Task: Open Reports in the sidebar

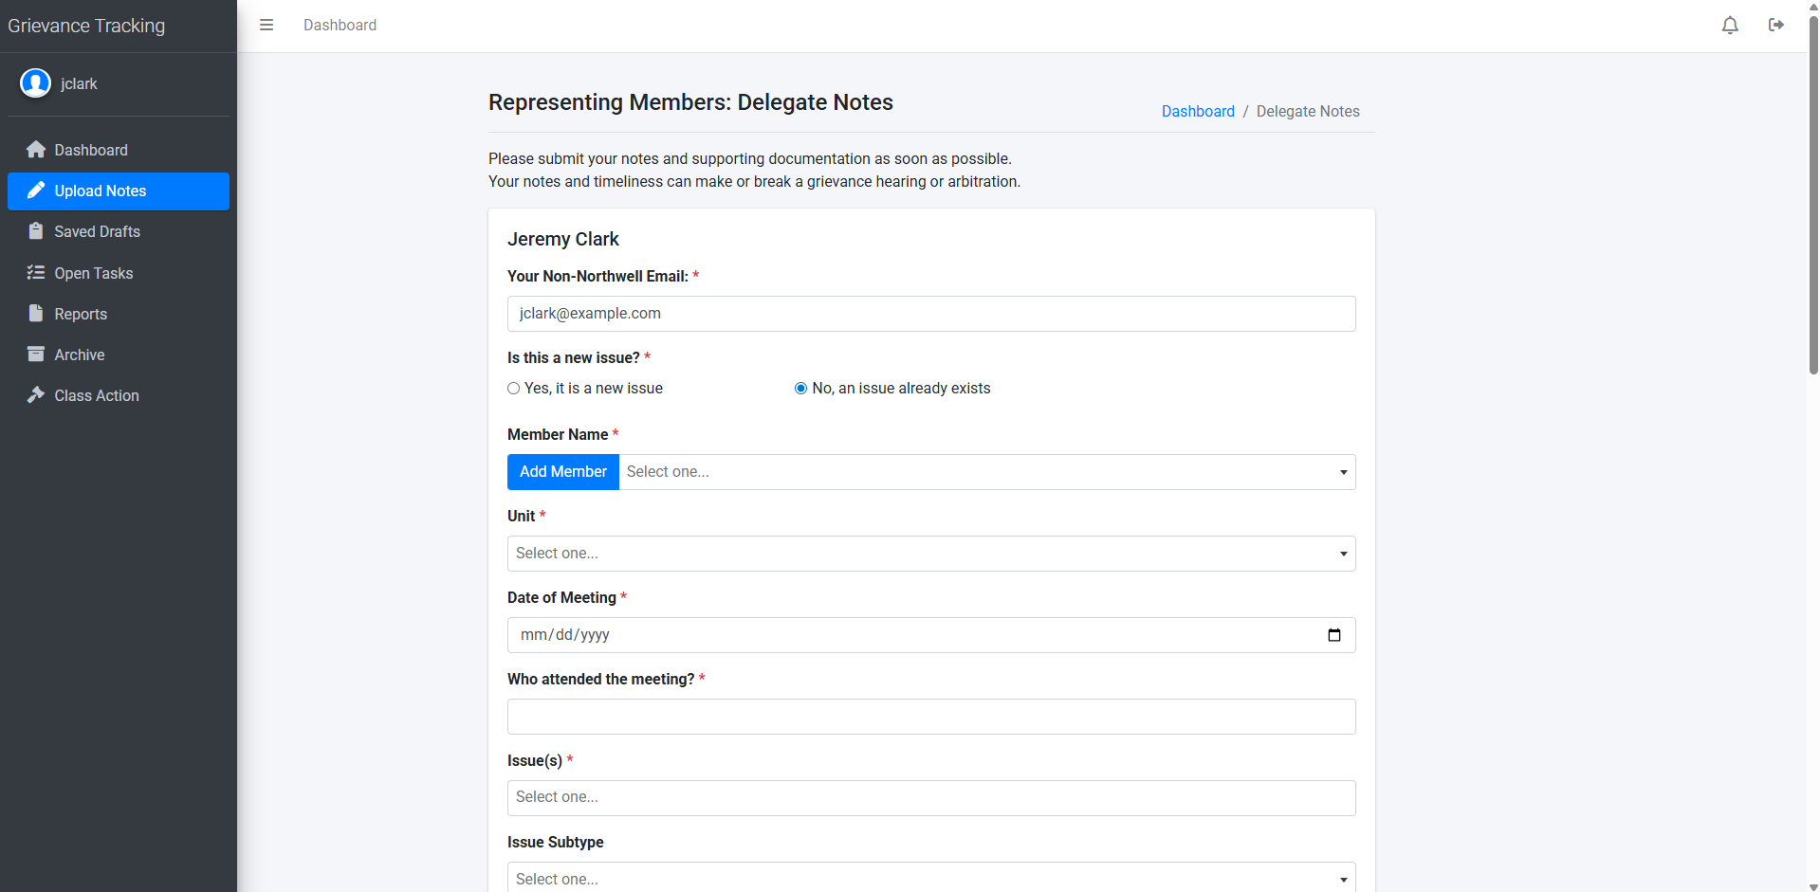Action: (x=81, y=314)
